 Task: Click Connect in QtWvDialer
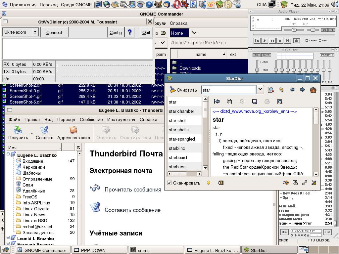[x=54, y=32]
